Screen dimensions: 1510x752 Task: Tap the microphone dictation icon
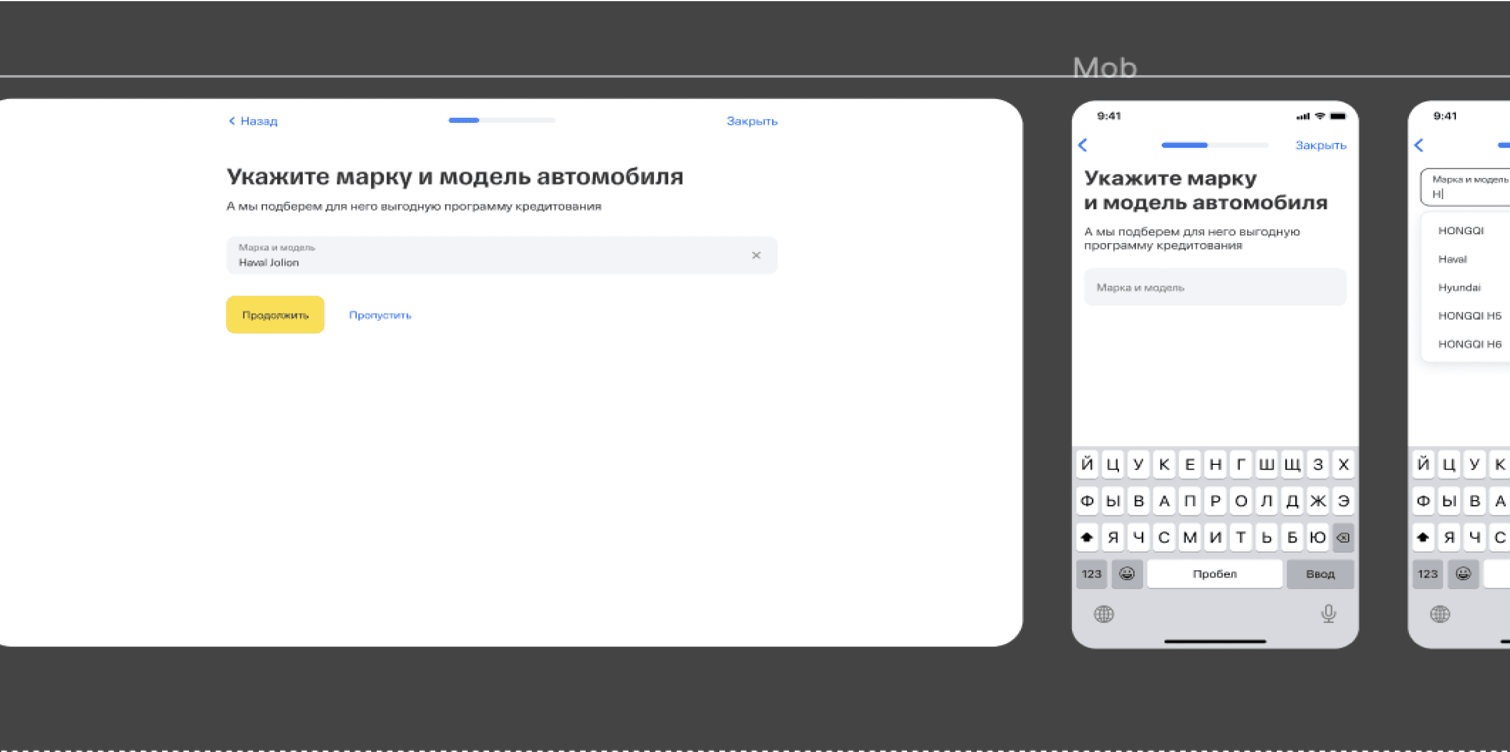1328,613
